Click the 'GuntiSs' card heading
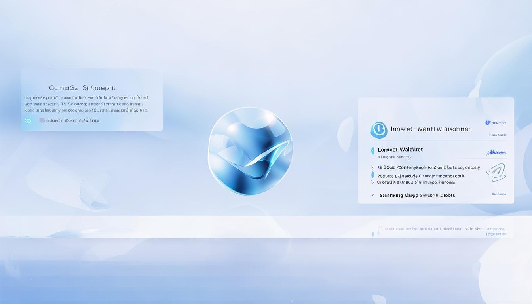The width and height of the screenshot is (532, 304). [82, 88]
